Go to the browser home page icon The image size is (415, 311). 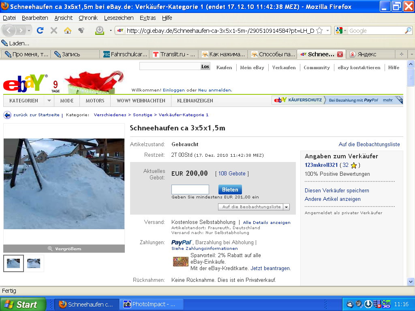point(67,30)
